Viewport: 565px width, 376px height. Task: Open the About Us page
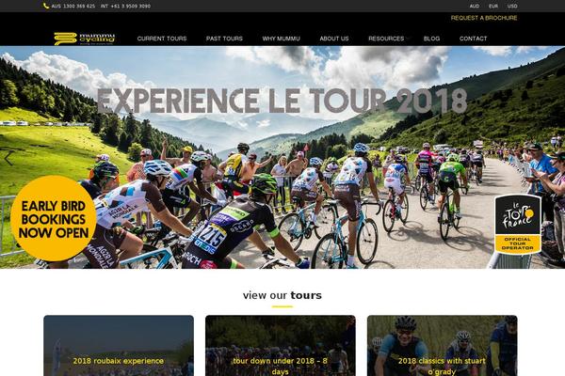coord(334,39)
